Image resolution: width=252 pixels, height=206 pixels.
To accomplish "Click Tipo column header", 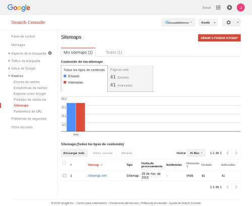I will (x=130, y=165).
